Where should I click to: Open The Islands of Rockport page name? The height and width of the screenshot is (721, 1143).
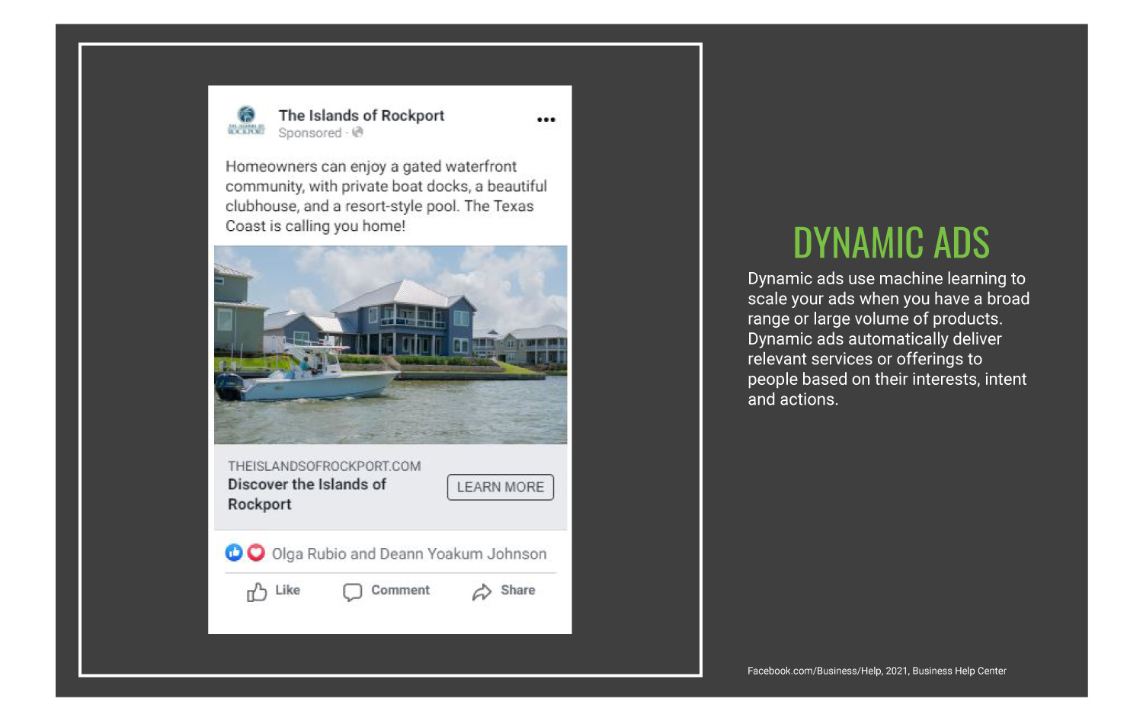coord(361,115)
